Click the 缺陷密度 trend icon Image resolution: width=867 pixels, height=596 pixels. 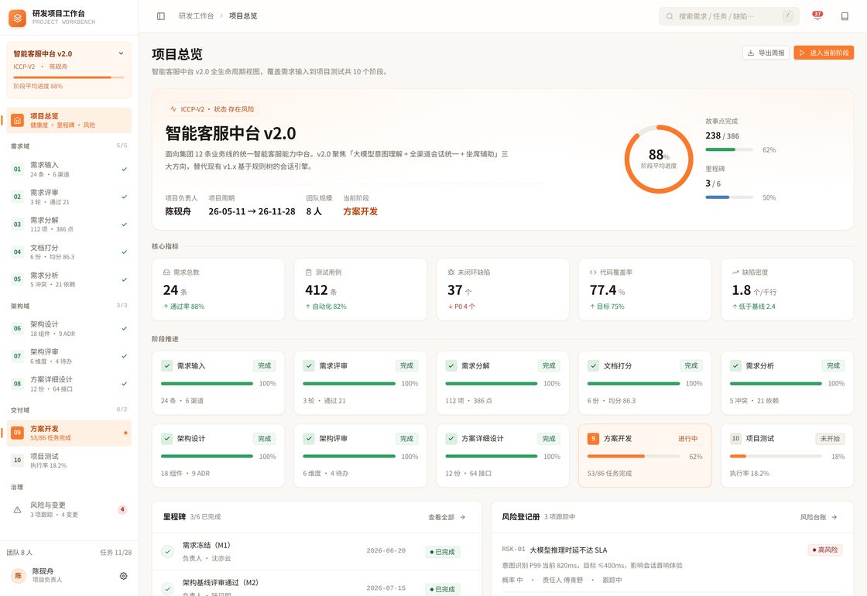click(735, 272)
